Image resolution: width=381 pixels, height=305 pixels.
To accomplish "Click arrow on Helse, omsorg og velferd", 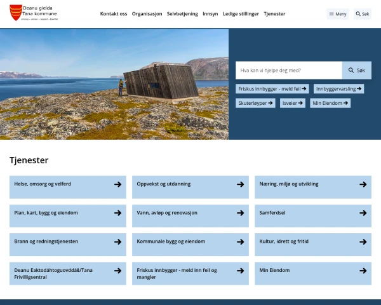I will coord(117,184).
